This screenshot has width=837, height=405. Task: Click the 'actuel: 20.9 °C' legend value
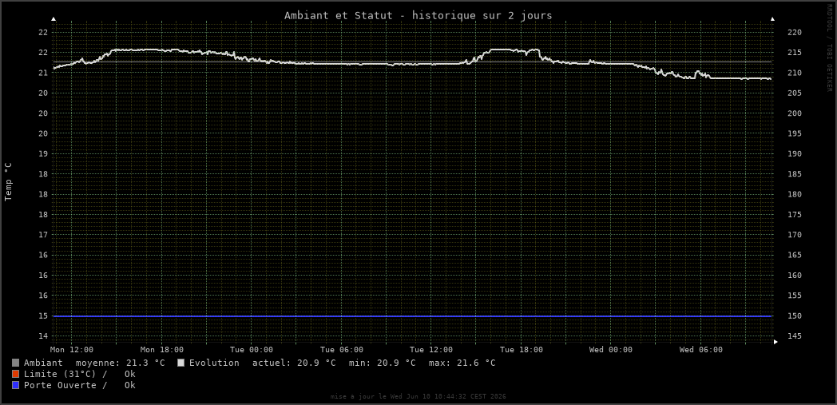coord(294,363)
